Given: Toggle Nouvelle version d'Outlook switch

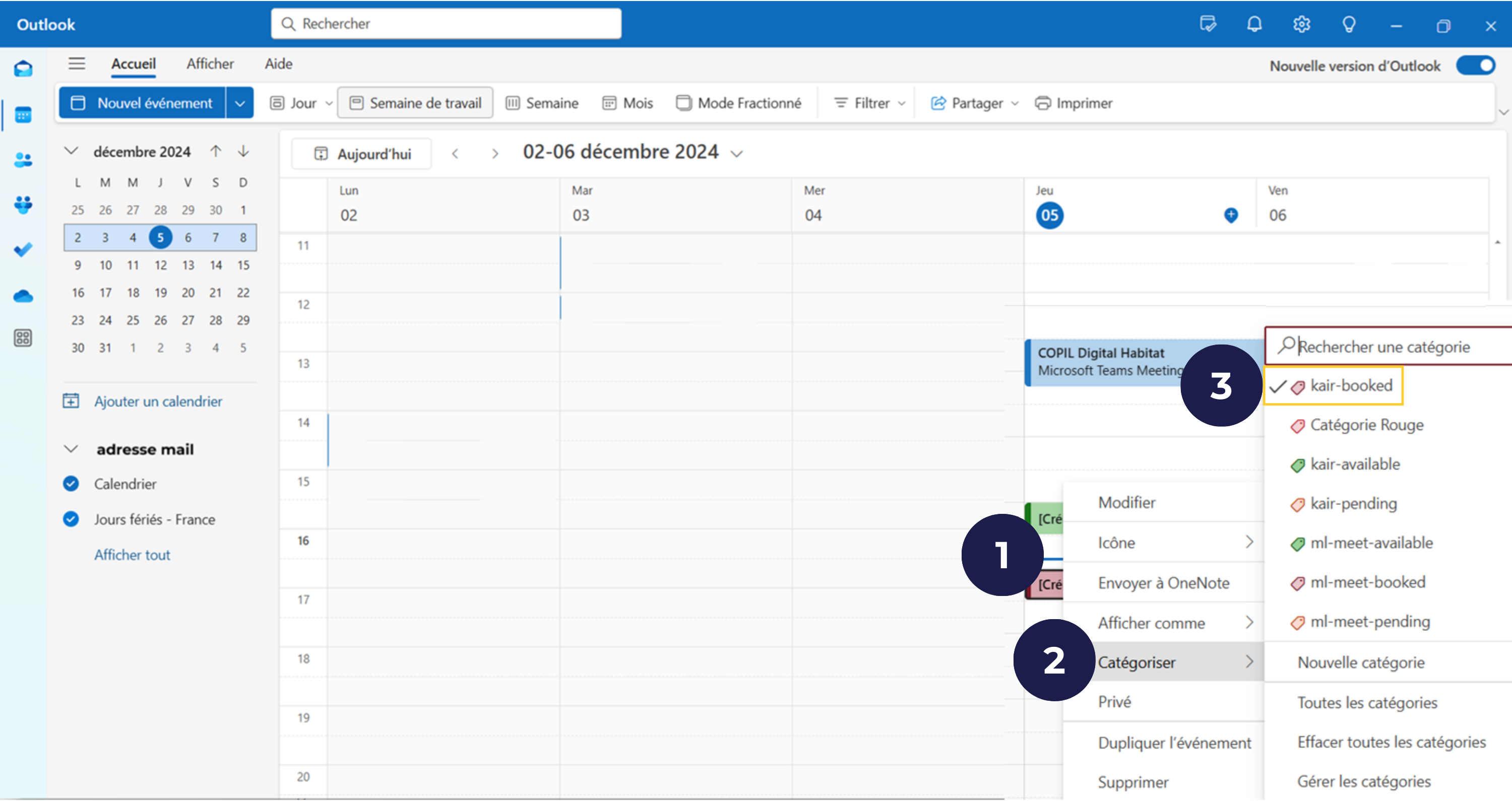Looking at the screenshot, I should [1476, 65].
